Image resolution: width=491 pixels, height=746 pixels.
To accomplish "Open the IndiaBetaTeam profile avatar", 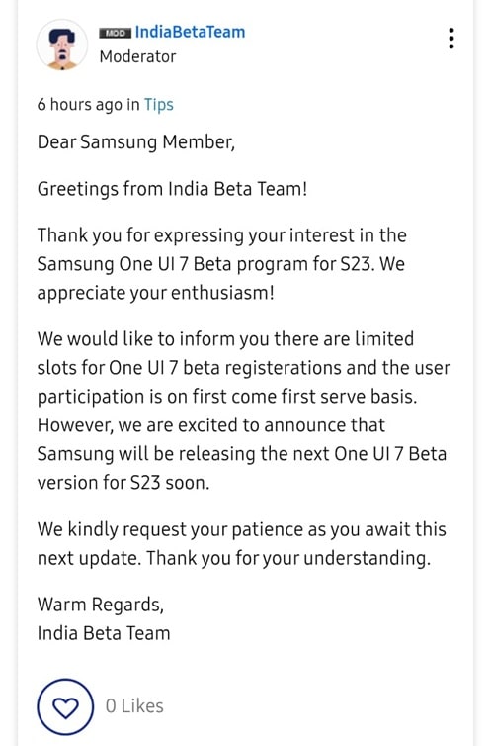I will pos(61,45).
